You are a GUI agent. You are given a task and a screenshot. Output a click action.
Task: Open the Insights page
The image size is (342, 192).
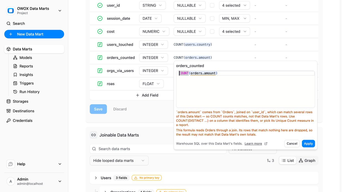click(26, 74)
